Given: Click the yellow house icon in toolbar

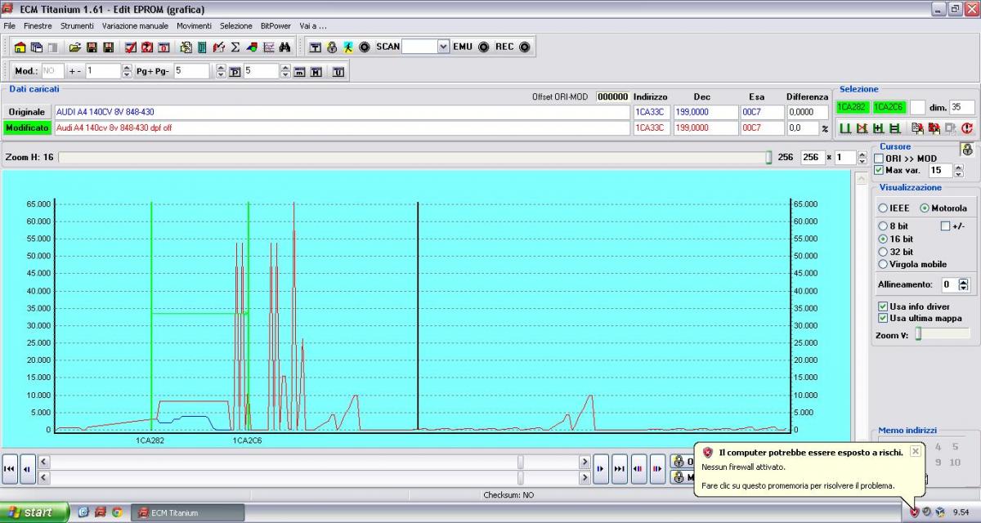Looking at the screenshot, I should (20, 47).
